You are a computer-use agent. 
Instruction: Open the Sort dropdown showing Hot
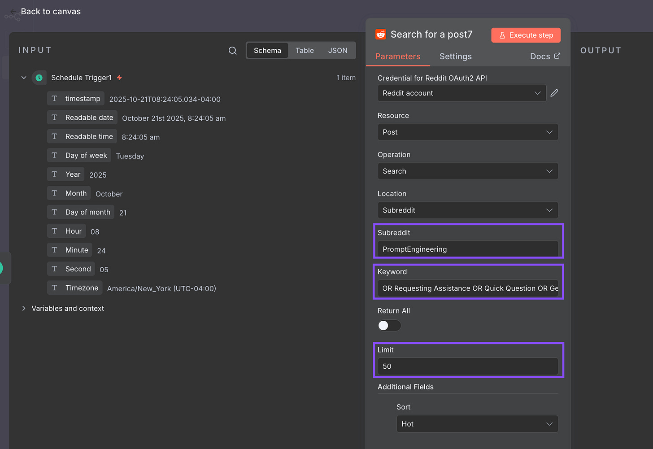click(x=477, y=424)
